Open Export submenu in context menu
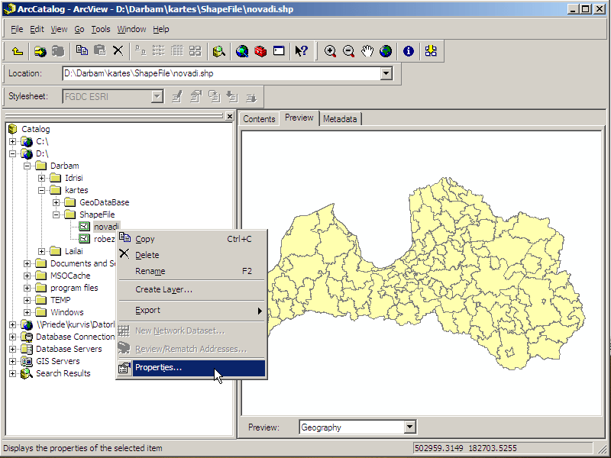The width and height of the screenshot is (611, 458). coord(192,311)
